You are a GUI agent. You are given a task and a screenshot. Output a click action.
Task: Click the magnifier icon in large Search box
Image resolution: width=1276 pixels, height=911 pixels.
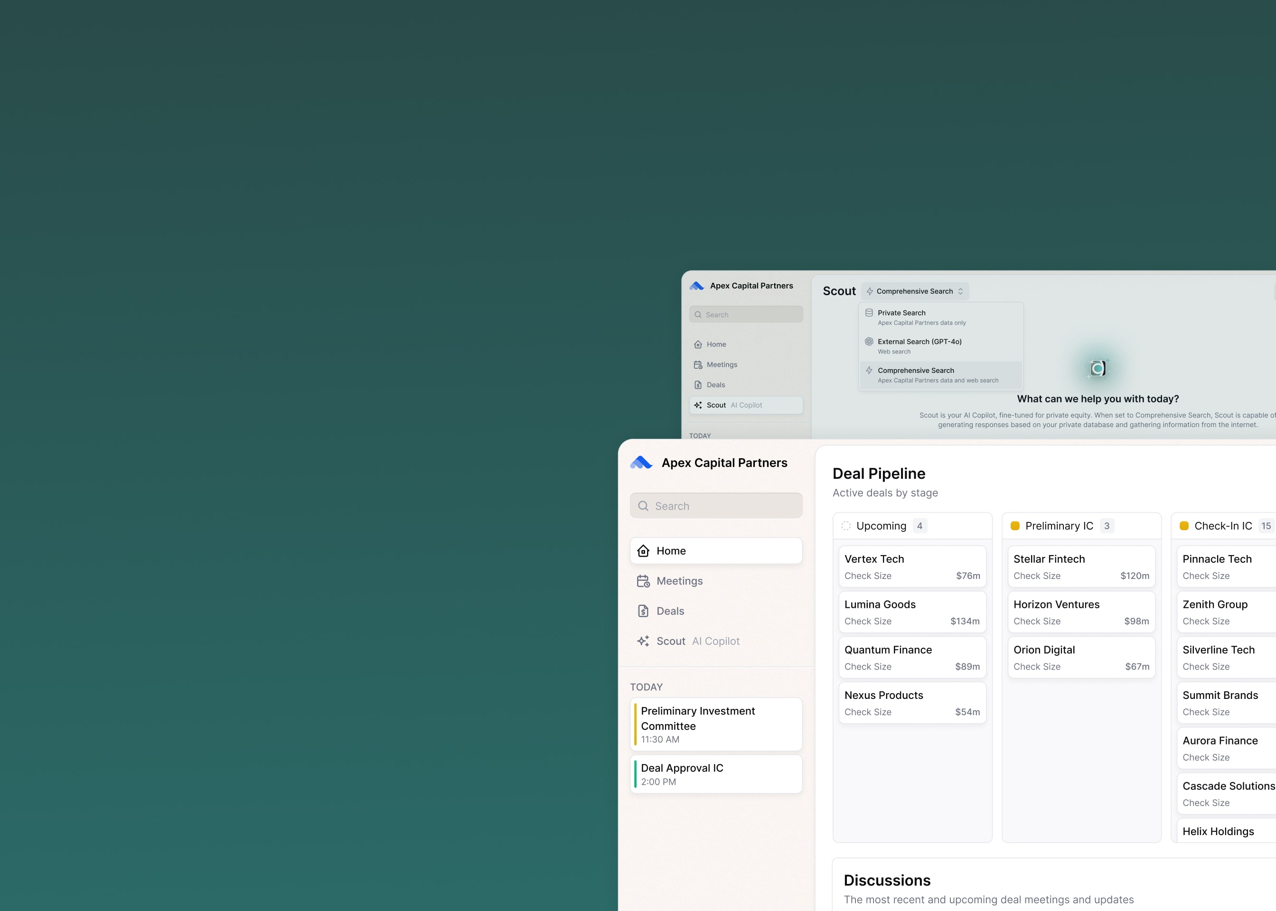643,506
